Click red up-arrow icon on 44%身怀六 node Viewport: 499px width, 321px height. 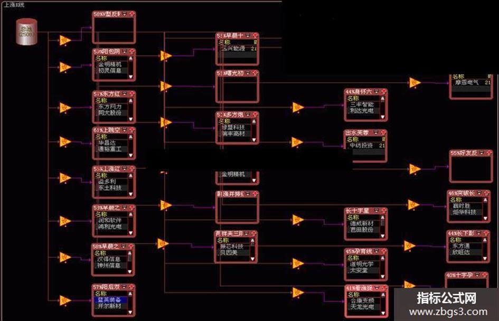383,92
